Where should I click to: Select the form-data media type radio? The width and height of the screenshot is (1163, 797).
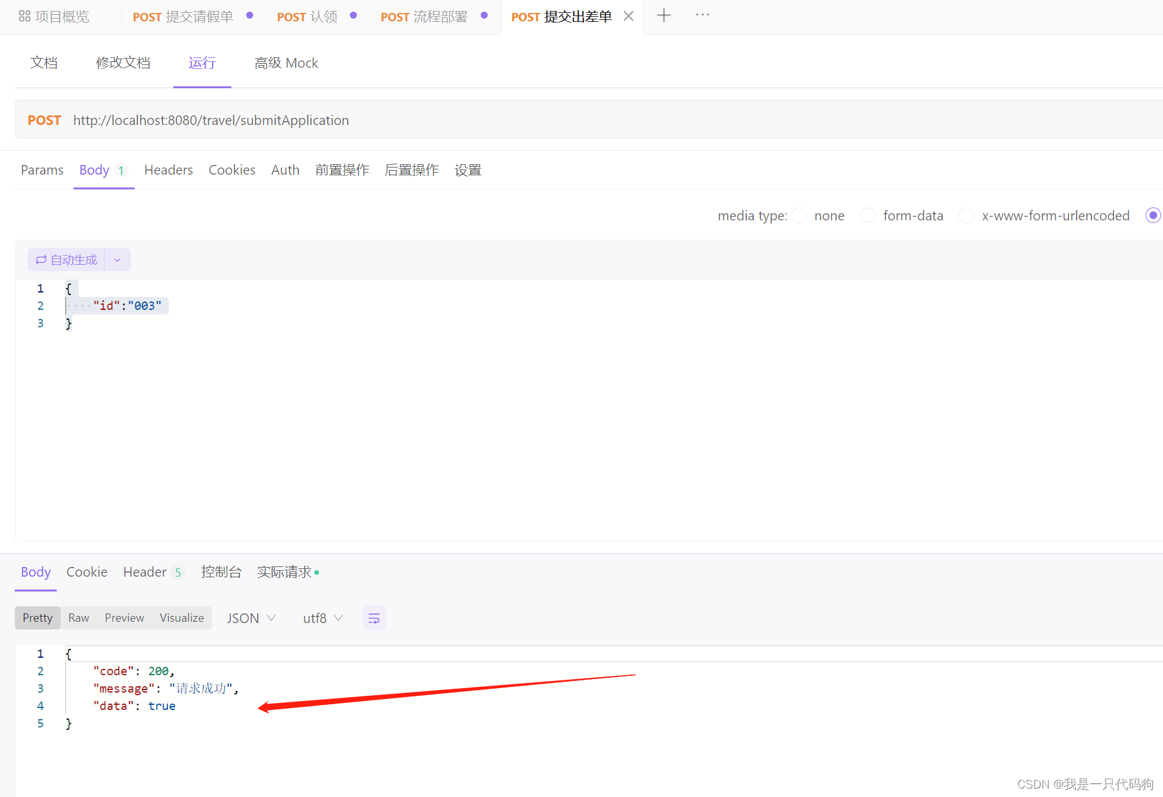pyautogui.click(x=867, y=215)
